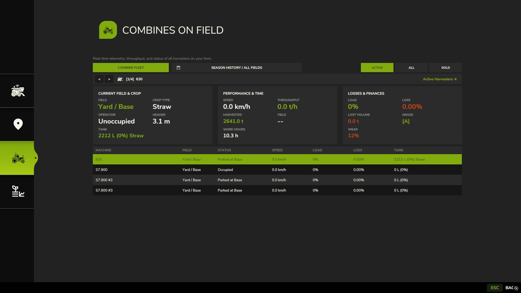Click the FIELD column header
521x293 pixels.
click(x=187, y=150)
